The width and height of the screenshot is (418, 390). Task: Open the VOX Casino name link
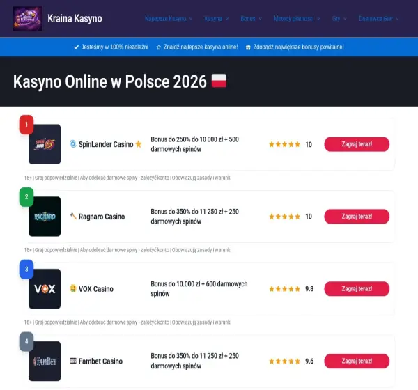pos(96,289)
